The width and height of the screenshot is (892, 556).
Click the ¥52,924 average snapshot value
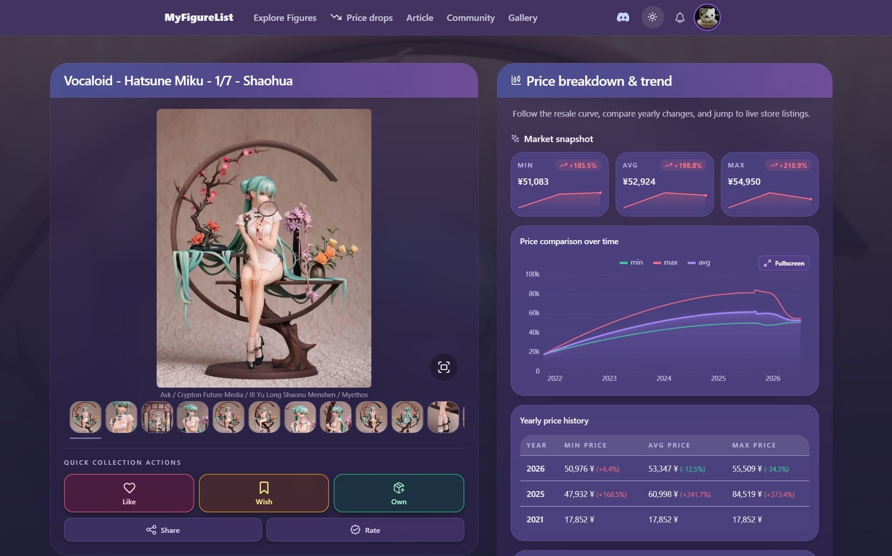click(639, 182)
